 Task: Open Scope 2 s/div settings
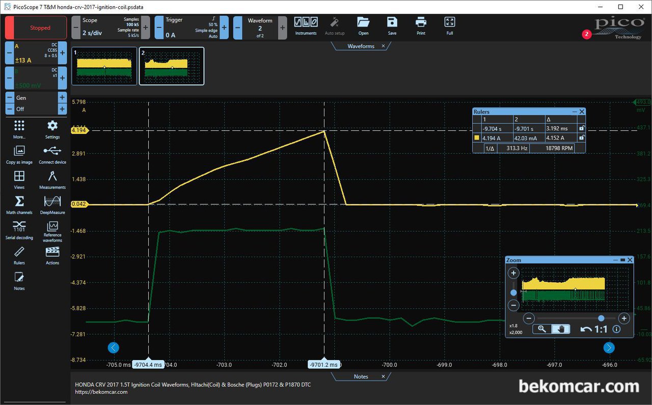pyautogui.click(x=111, y=28)
